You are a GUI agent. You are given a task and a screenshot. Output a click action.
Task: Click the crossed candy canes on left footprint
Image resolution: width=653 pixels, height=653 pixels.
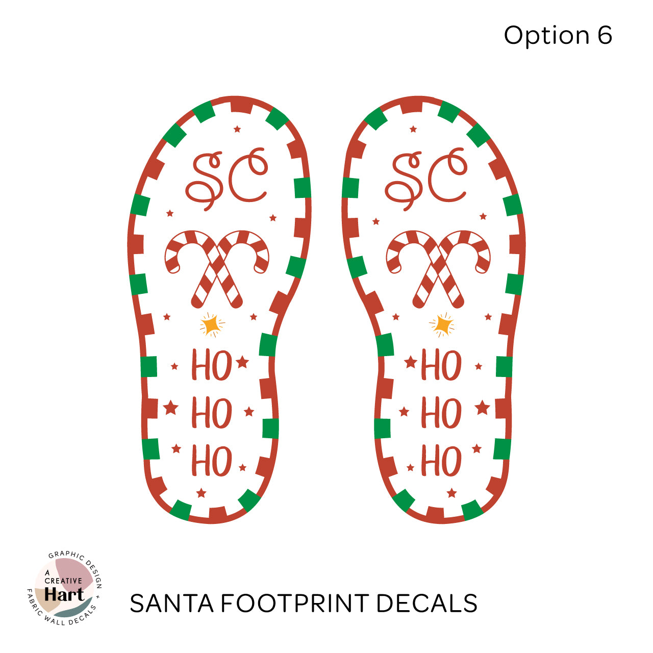(217, 269)
